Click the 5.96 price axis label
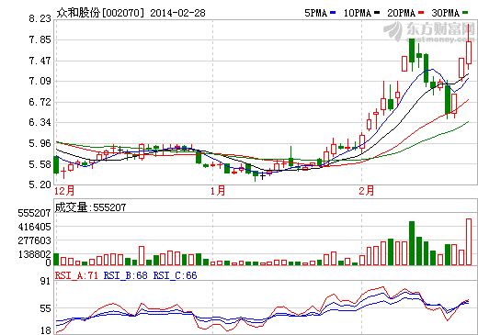Screen dimensions: 478x335 tap(40, 143)
